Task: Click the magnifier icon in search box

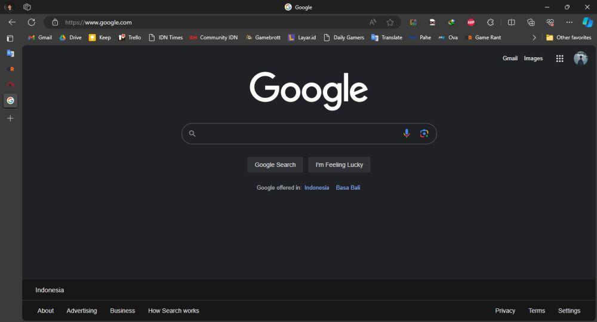Action: click(x=192, y=134)
